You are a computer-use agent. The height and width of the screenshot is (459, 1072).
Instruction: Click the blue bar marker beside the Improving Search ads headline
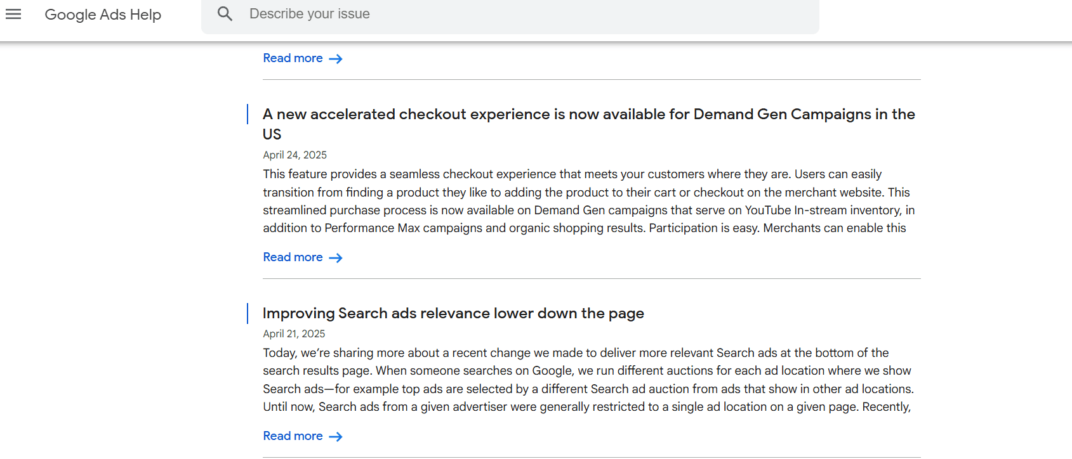[x=248, y=313]
